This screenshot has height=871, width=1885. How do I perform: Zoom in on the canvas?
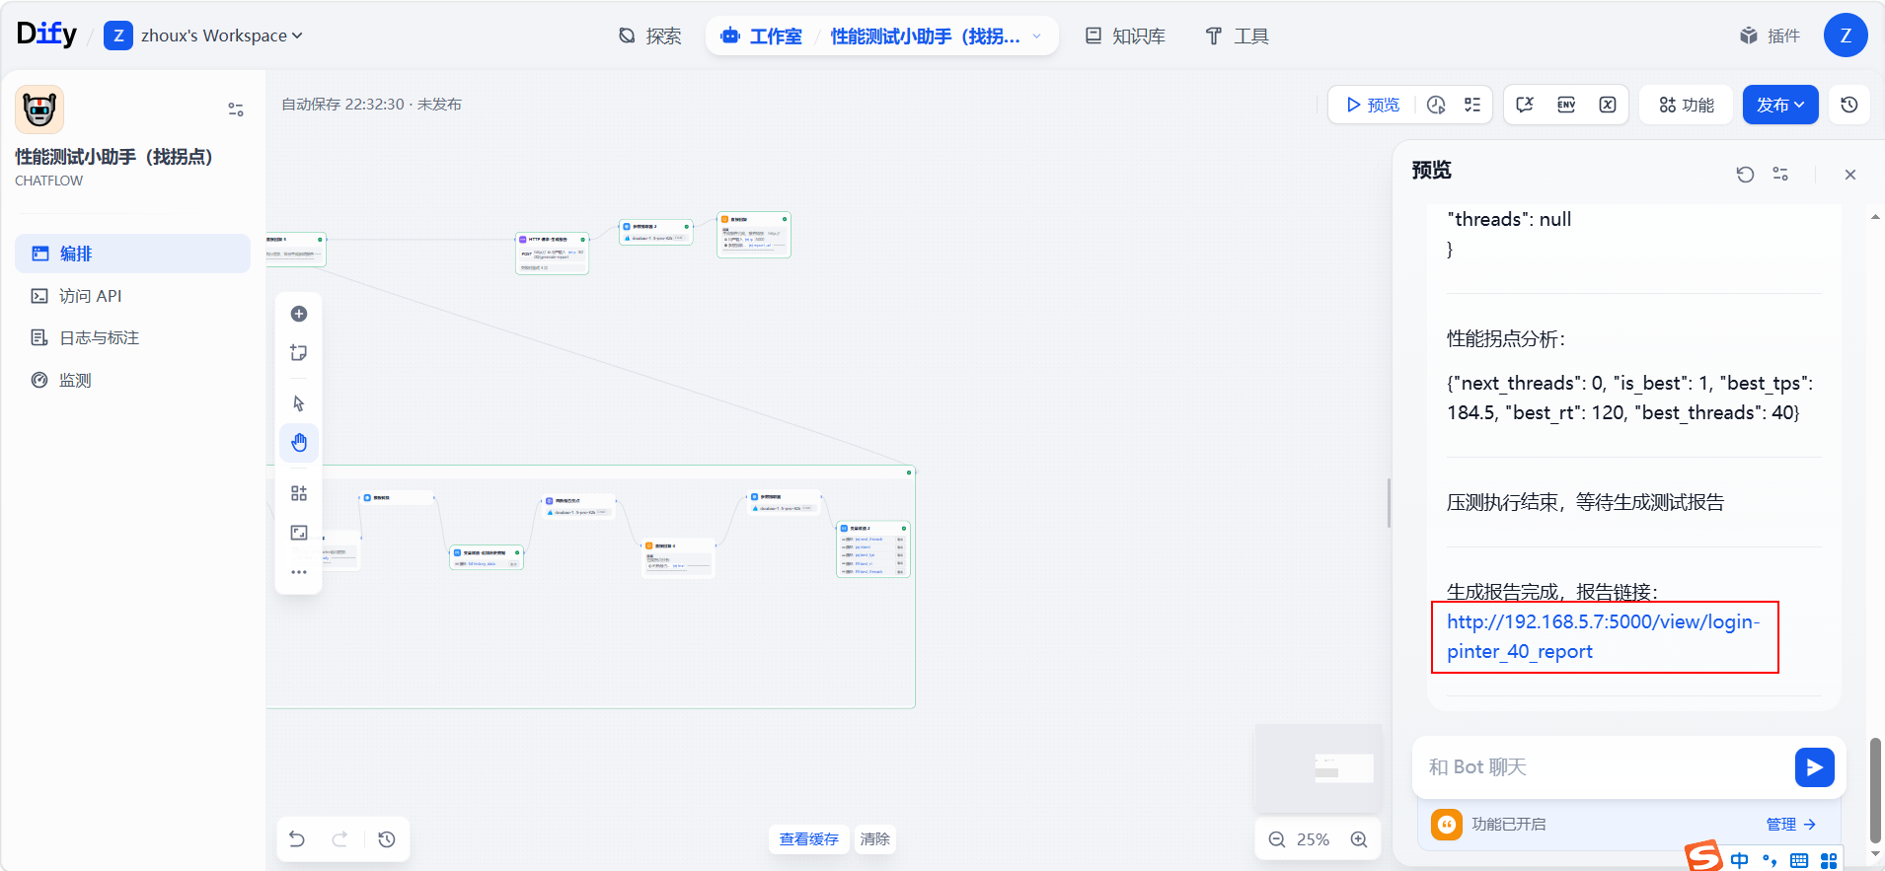1359,839
